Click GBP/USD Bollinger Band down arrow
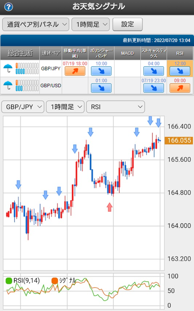The width and height of the screenshot is (194, 311). (x=101, y=88)
